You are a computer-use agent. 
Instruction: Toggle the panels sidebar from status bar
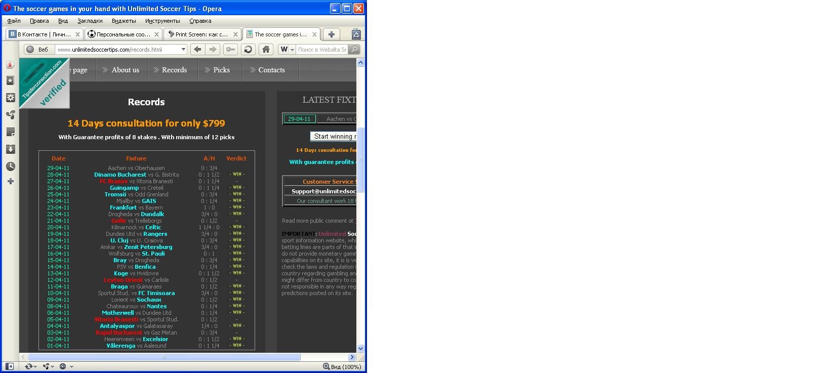(9, 366)
